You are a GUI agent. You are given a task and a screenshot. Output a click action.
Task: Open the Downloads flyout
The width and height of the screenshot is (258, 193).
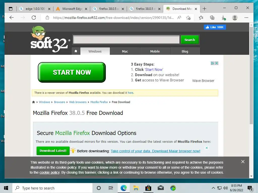(x=223, y=18)
